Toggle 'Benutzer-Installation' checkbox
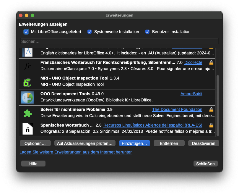Viewport: 239px width, 194px height. [147, 32]
